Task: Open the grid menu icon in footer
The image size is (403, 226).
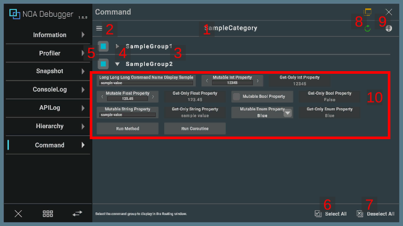Action: click(x=48, y=213)
